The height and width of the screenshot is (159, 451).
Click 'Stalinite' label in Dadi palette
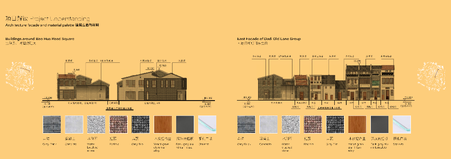pos(398,144)
